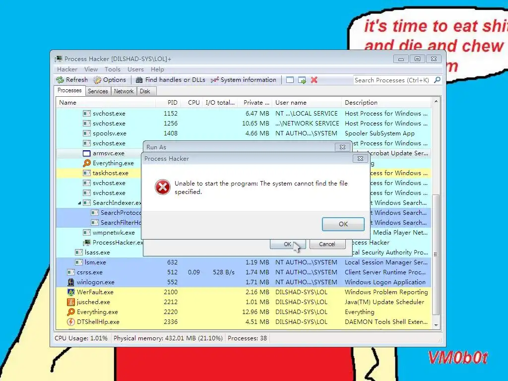Click the 'Spooler SubSystem App' description
Viewport: 508px width, 381px height.
point(380,133)
